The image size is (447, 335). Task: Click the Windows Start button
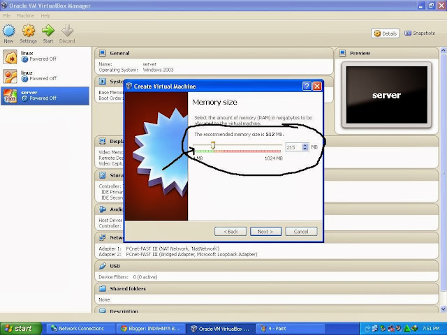(x=21, y=329)
